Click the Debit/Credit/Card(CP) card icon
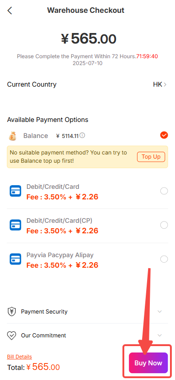Screen dimensions: 175x380 [15, 225]
